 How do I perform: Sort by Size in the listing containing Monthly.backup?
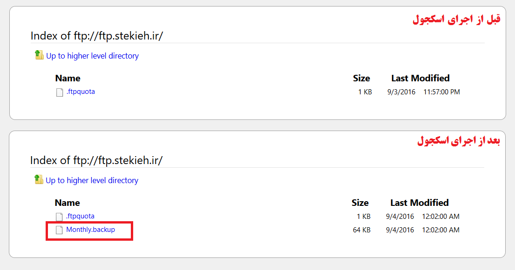360,203
